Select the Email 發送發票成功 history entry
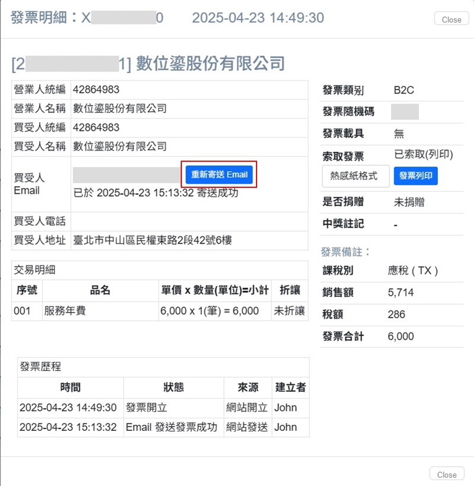The height and width of the screenshot is (486, 474). coord(171,427)
